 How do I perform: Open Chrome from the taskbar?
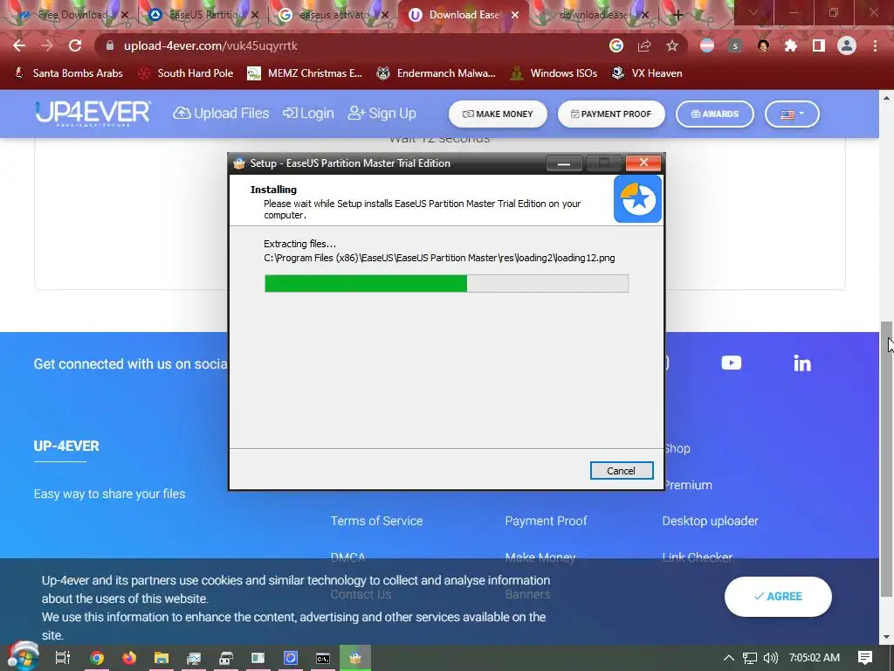pos(97,658)
